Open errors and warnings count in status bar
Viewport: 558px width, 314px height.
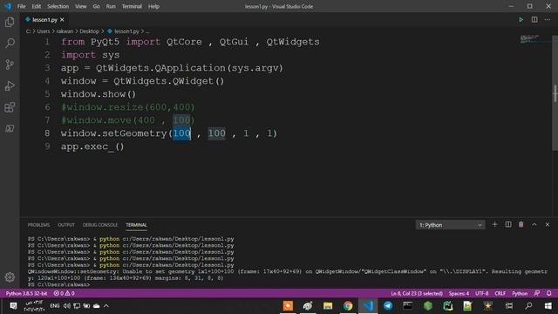(x=64, y=293)
